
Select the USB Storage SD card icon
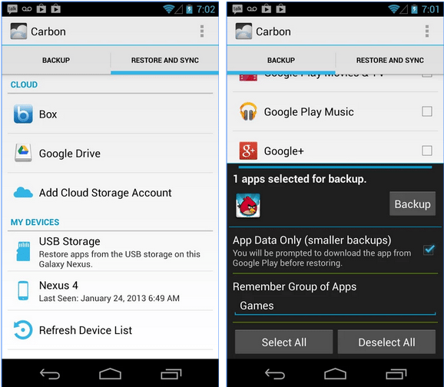point(23,251)
